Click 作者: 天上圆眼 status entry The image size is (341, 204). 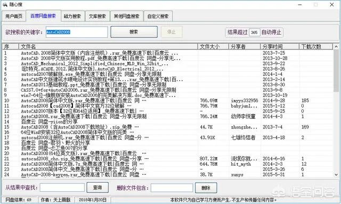(55, 200)
